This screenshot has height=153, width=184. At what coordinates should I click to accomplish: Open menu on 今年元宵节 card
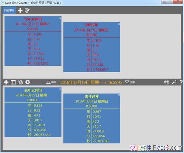click(x=60, y=18)
